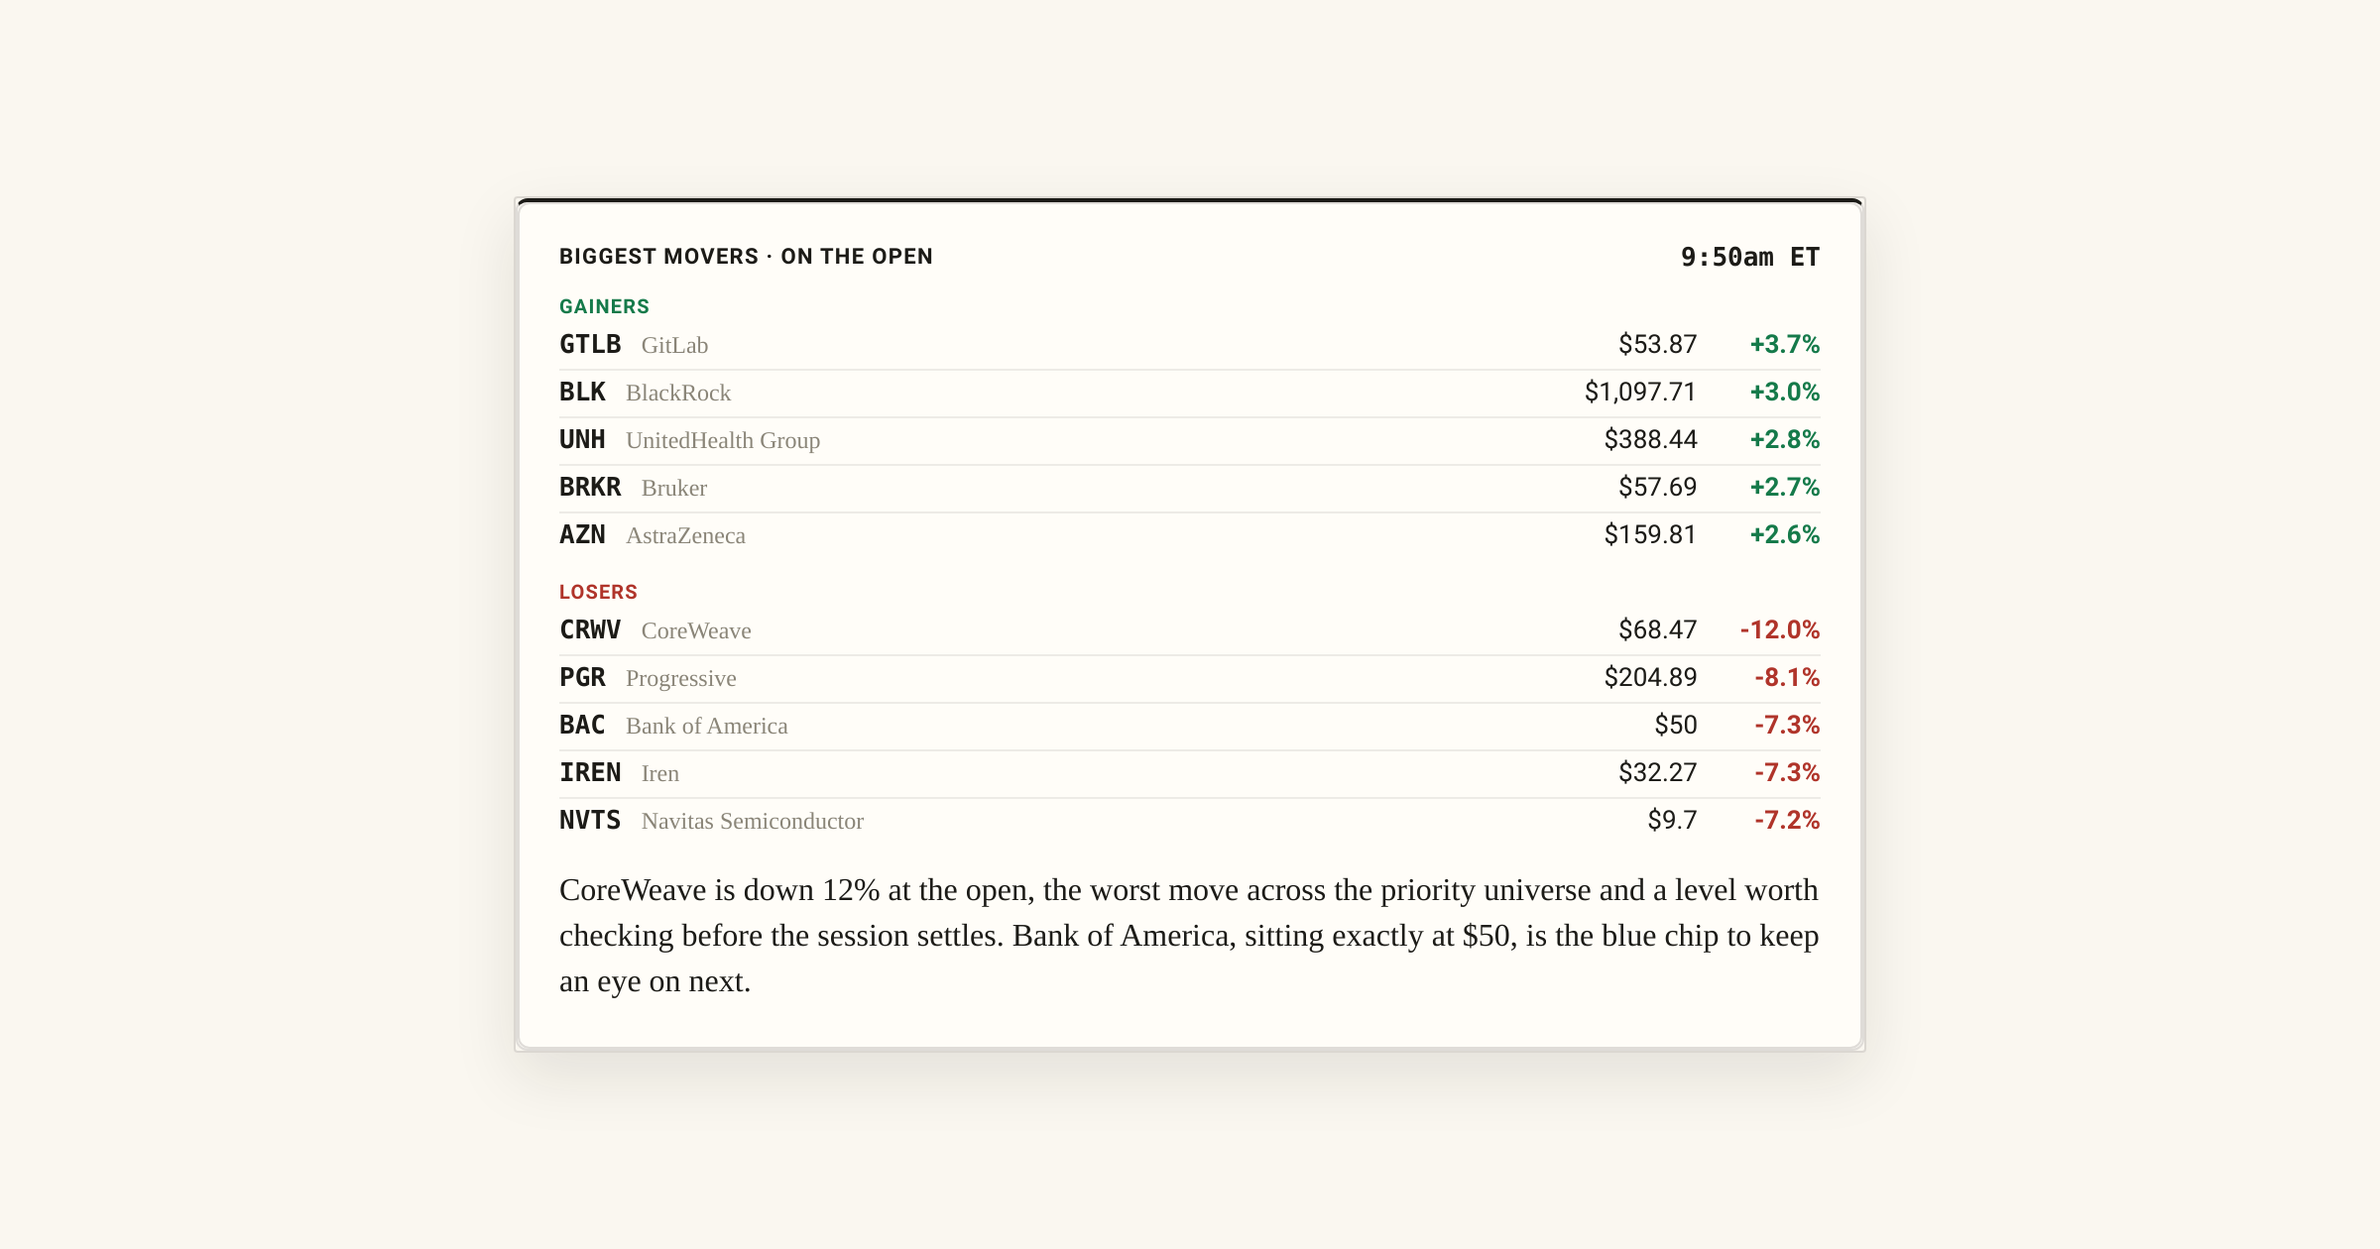Click the BAC ticker symbol
2380x1249 pixels.
[582, 725]
